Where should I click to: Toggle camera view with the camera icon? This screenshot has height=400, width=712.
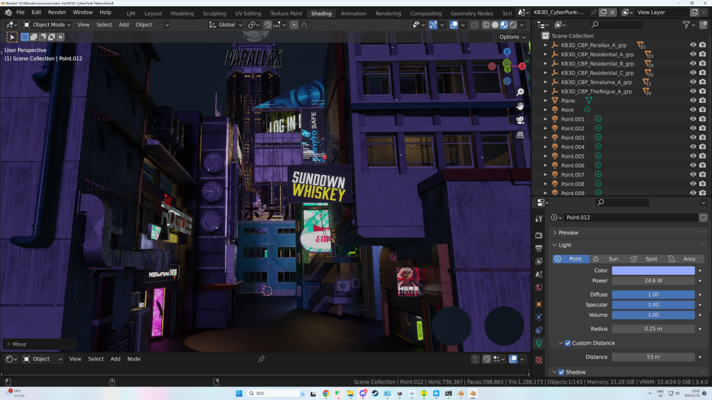(520, 121)
